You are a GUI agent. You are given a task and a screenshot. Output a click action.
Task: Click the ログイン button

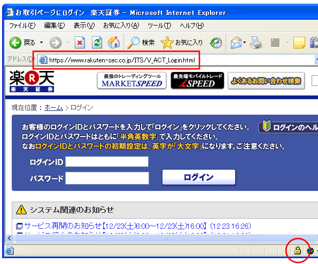click(199, 178)
